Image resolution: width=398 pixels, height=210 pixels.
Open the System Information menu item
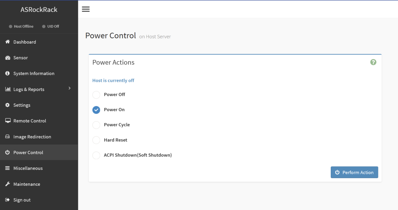coord(39,73)
